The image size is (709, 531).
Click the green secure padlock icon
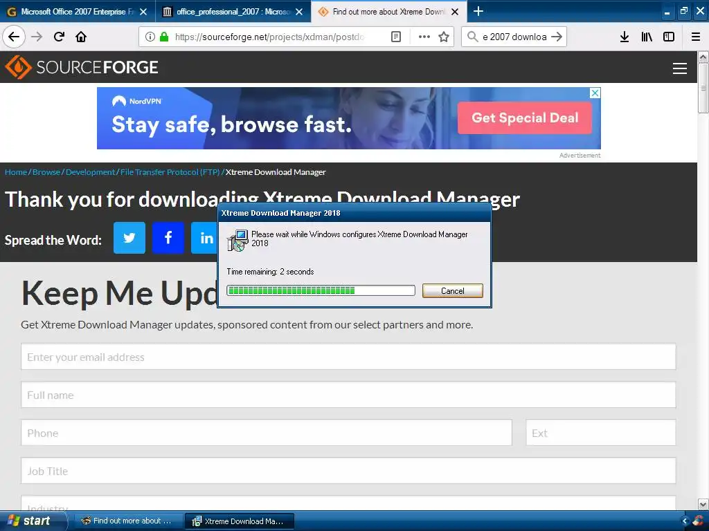coord(164,37)
